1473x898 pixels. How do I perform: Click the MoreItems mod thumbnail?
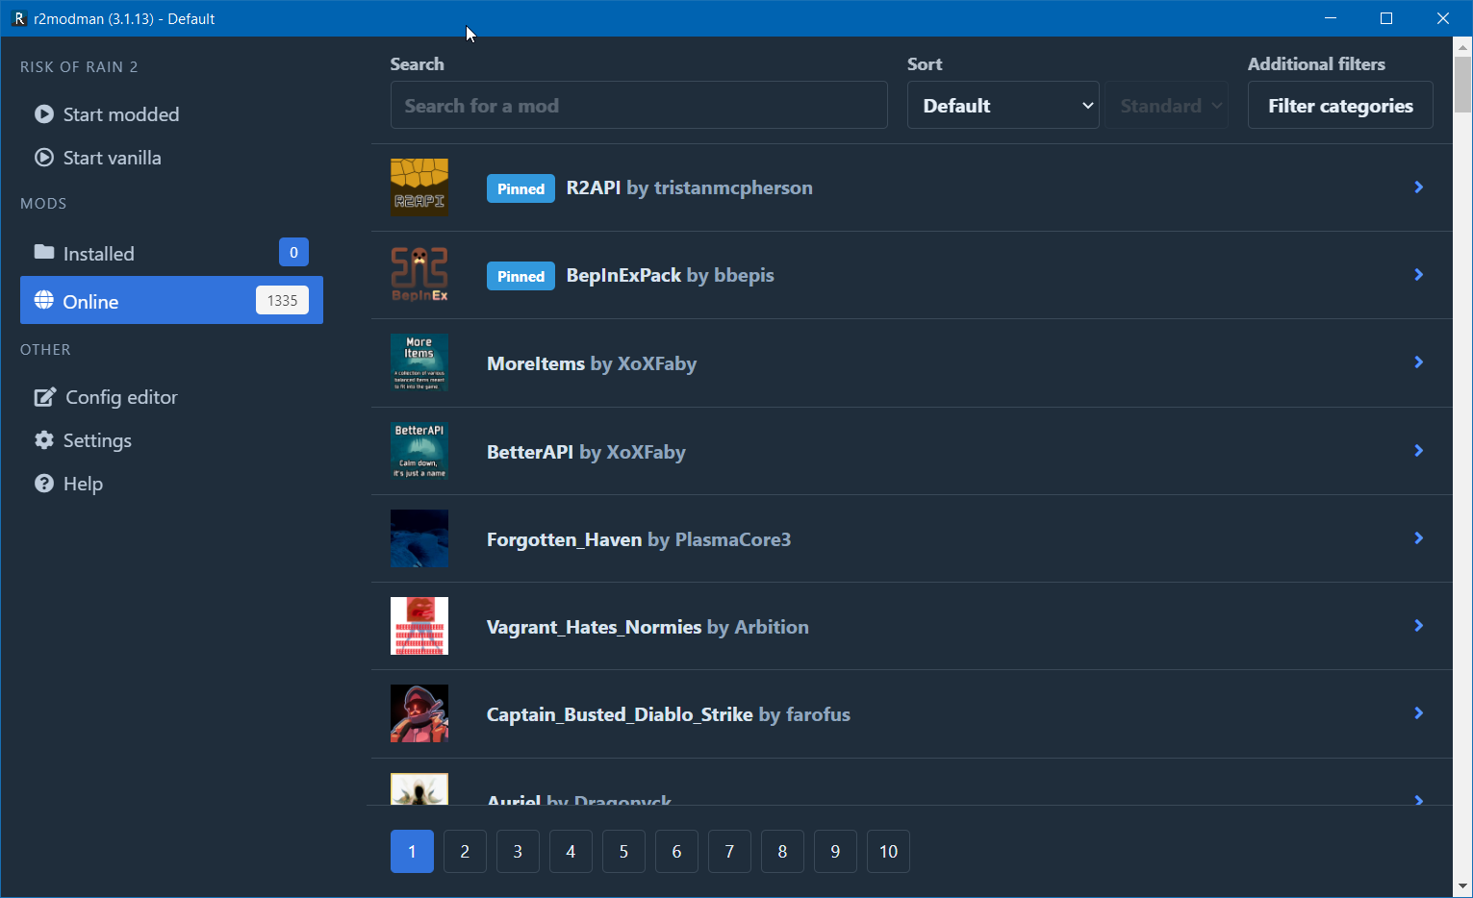point(419,362)
